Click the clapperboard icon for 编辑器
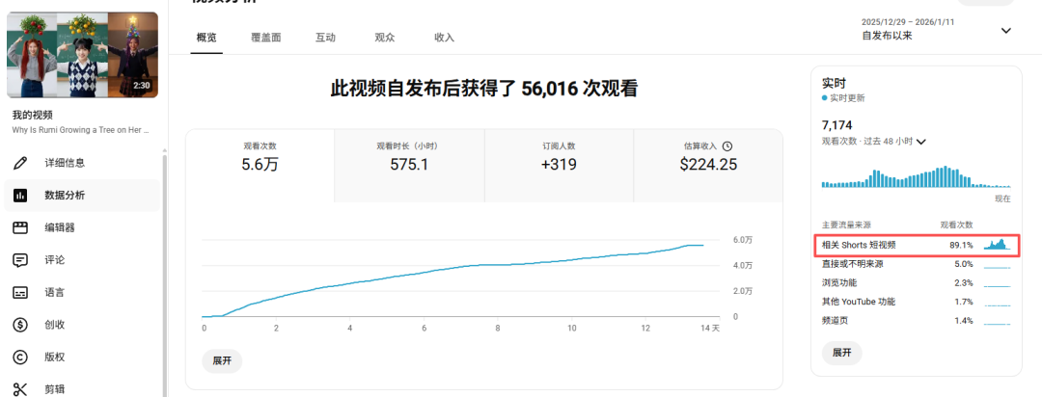 (x=20, y=227)
